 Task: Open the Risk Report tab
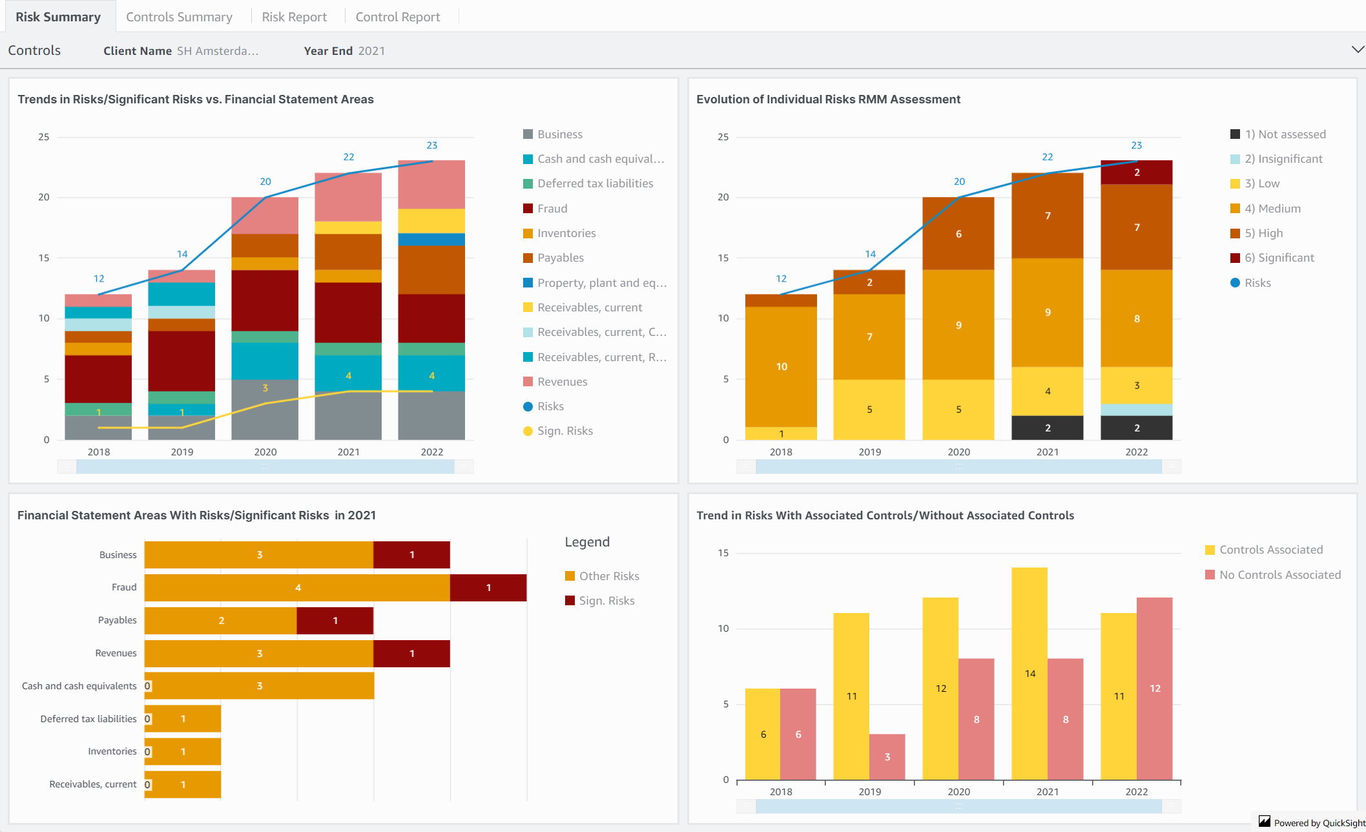coord(294,17)
